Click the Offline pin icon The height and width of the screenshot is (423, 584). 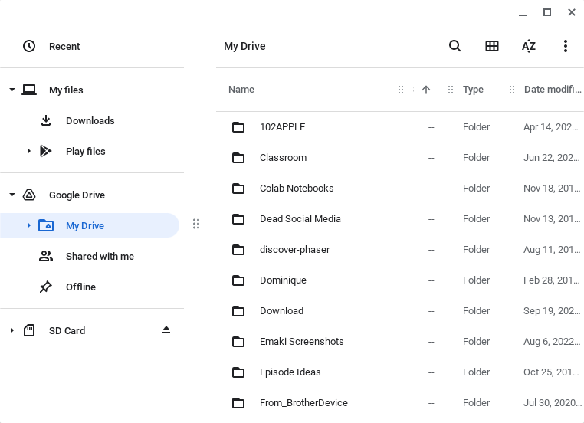tap(46, 287)
